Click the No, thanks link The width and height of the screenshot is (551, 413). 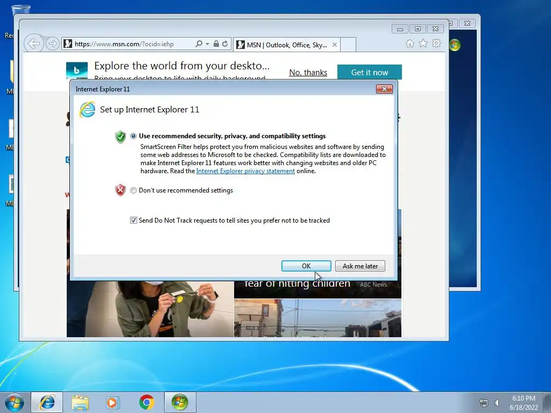pos(308,73)
